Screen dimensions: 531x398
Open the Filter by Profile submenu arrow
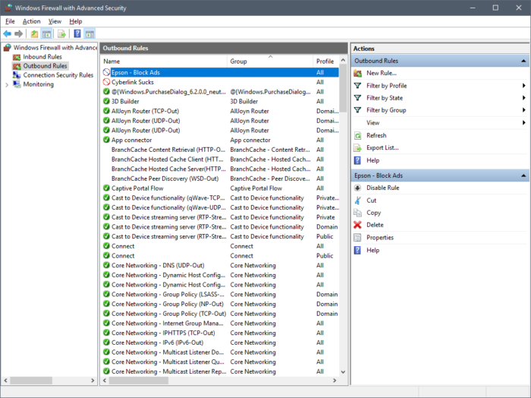[x=523, y=86]
